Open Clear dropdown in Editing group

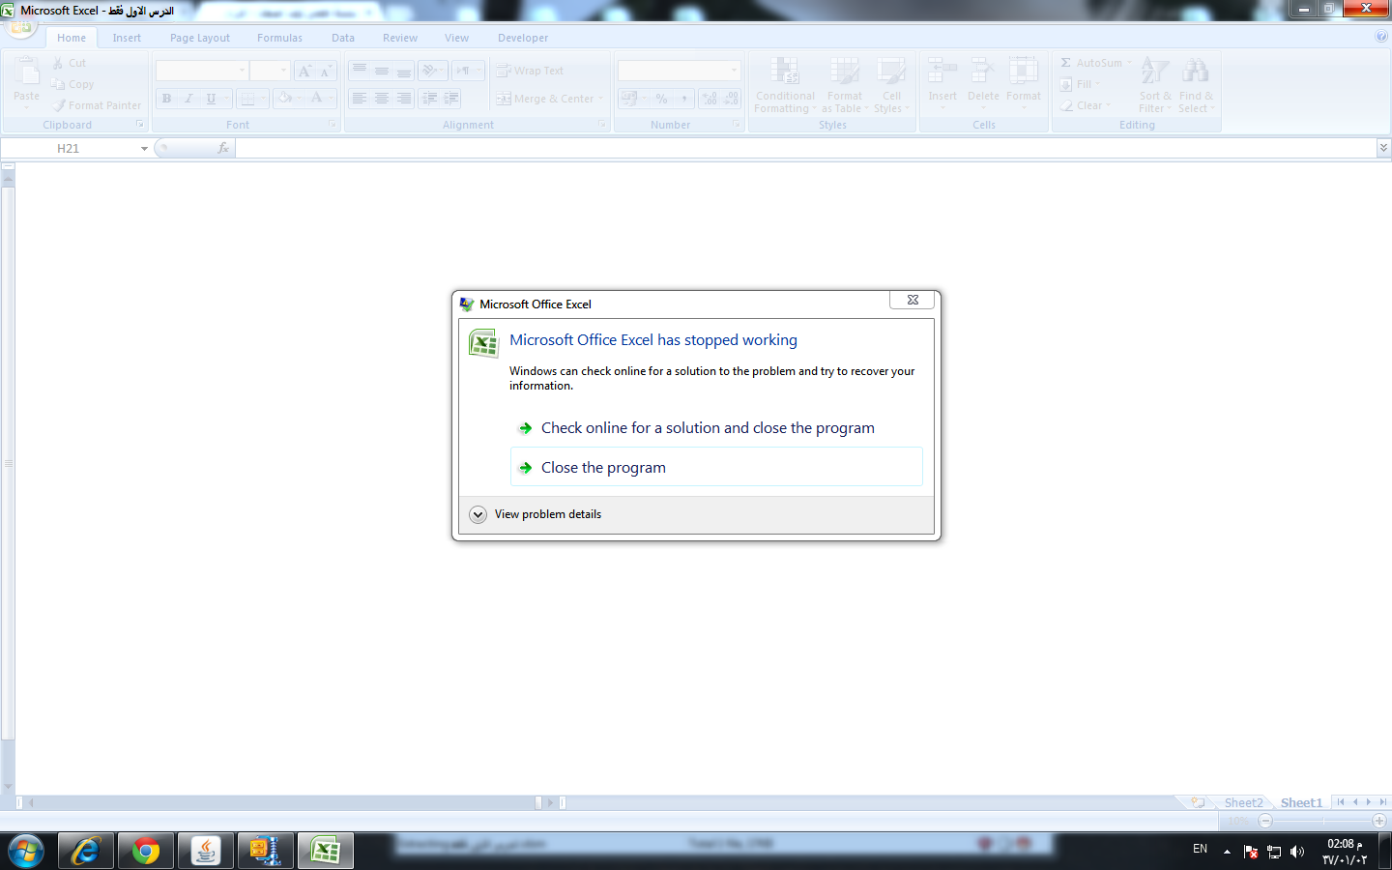1086,105
